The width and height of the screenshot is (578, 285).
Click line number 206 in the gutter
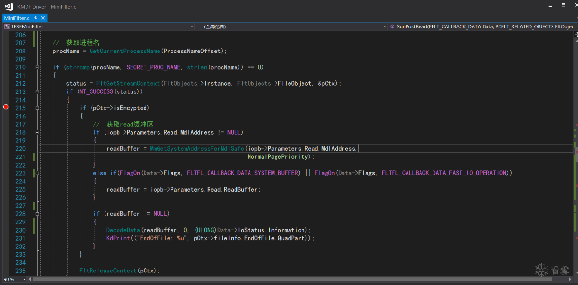20,35
